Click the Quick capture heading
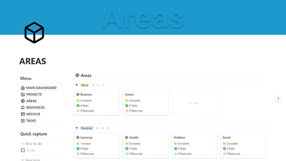 pyautogui.click(x=34, y=134)
